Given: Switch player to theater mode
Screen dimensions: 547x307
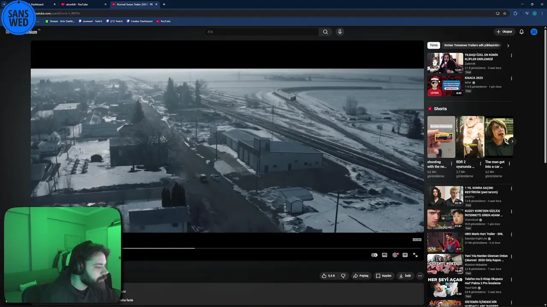Looking at the screenshot, I should pyautogui.click(x=405, y=255).
